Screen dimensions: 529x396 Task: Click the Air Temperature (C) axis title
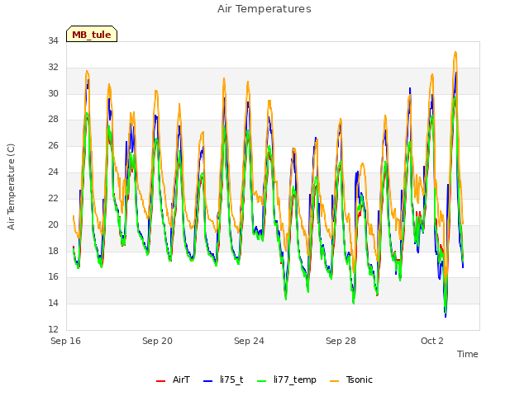click(x=11, y=186)
